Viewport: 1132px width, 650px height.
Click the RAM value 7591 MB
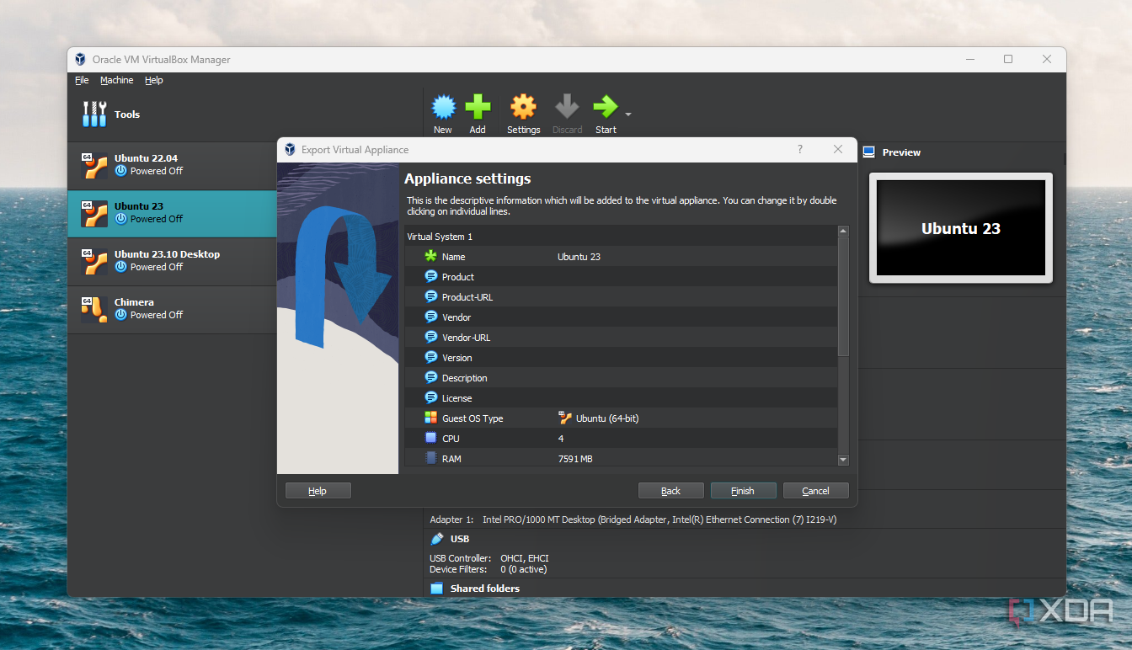point(575,459)
